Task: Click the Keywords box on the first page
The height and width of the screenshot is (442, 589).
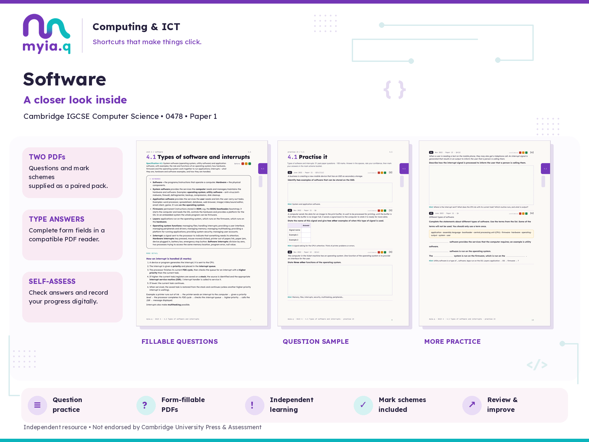Action: [199, 212]
